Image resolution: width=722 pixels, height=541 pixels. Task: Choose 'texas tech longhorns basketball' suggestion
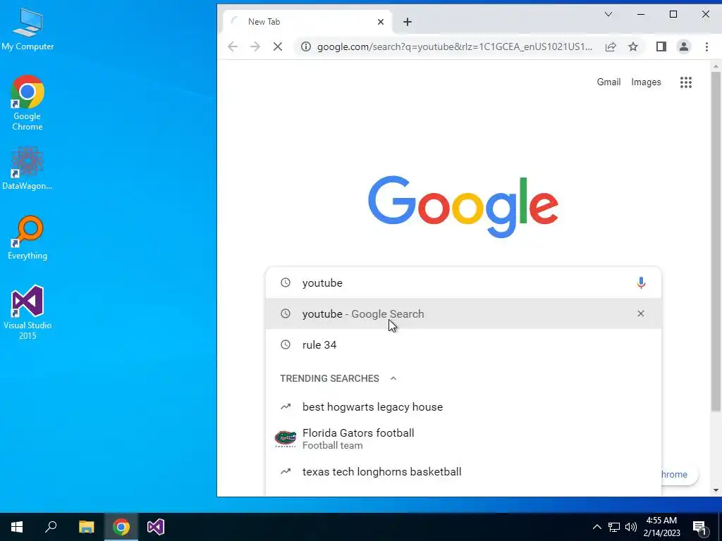(463, 471)
